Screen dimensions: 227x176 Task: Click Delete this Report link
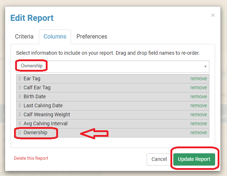(x=31, y=158)
